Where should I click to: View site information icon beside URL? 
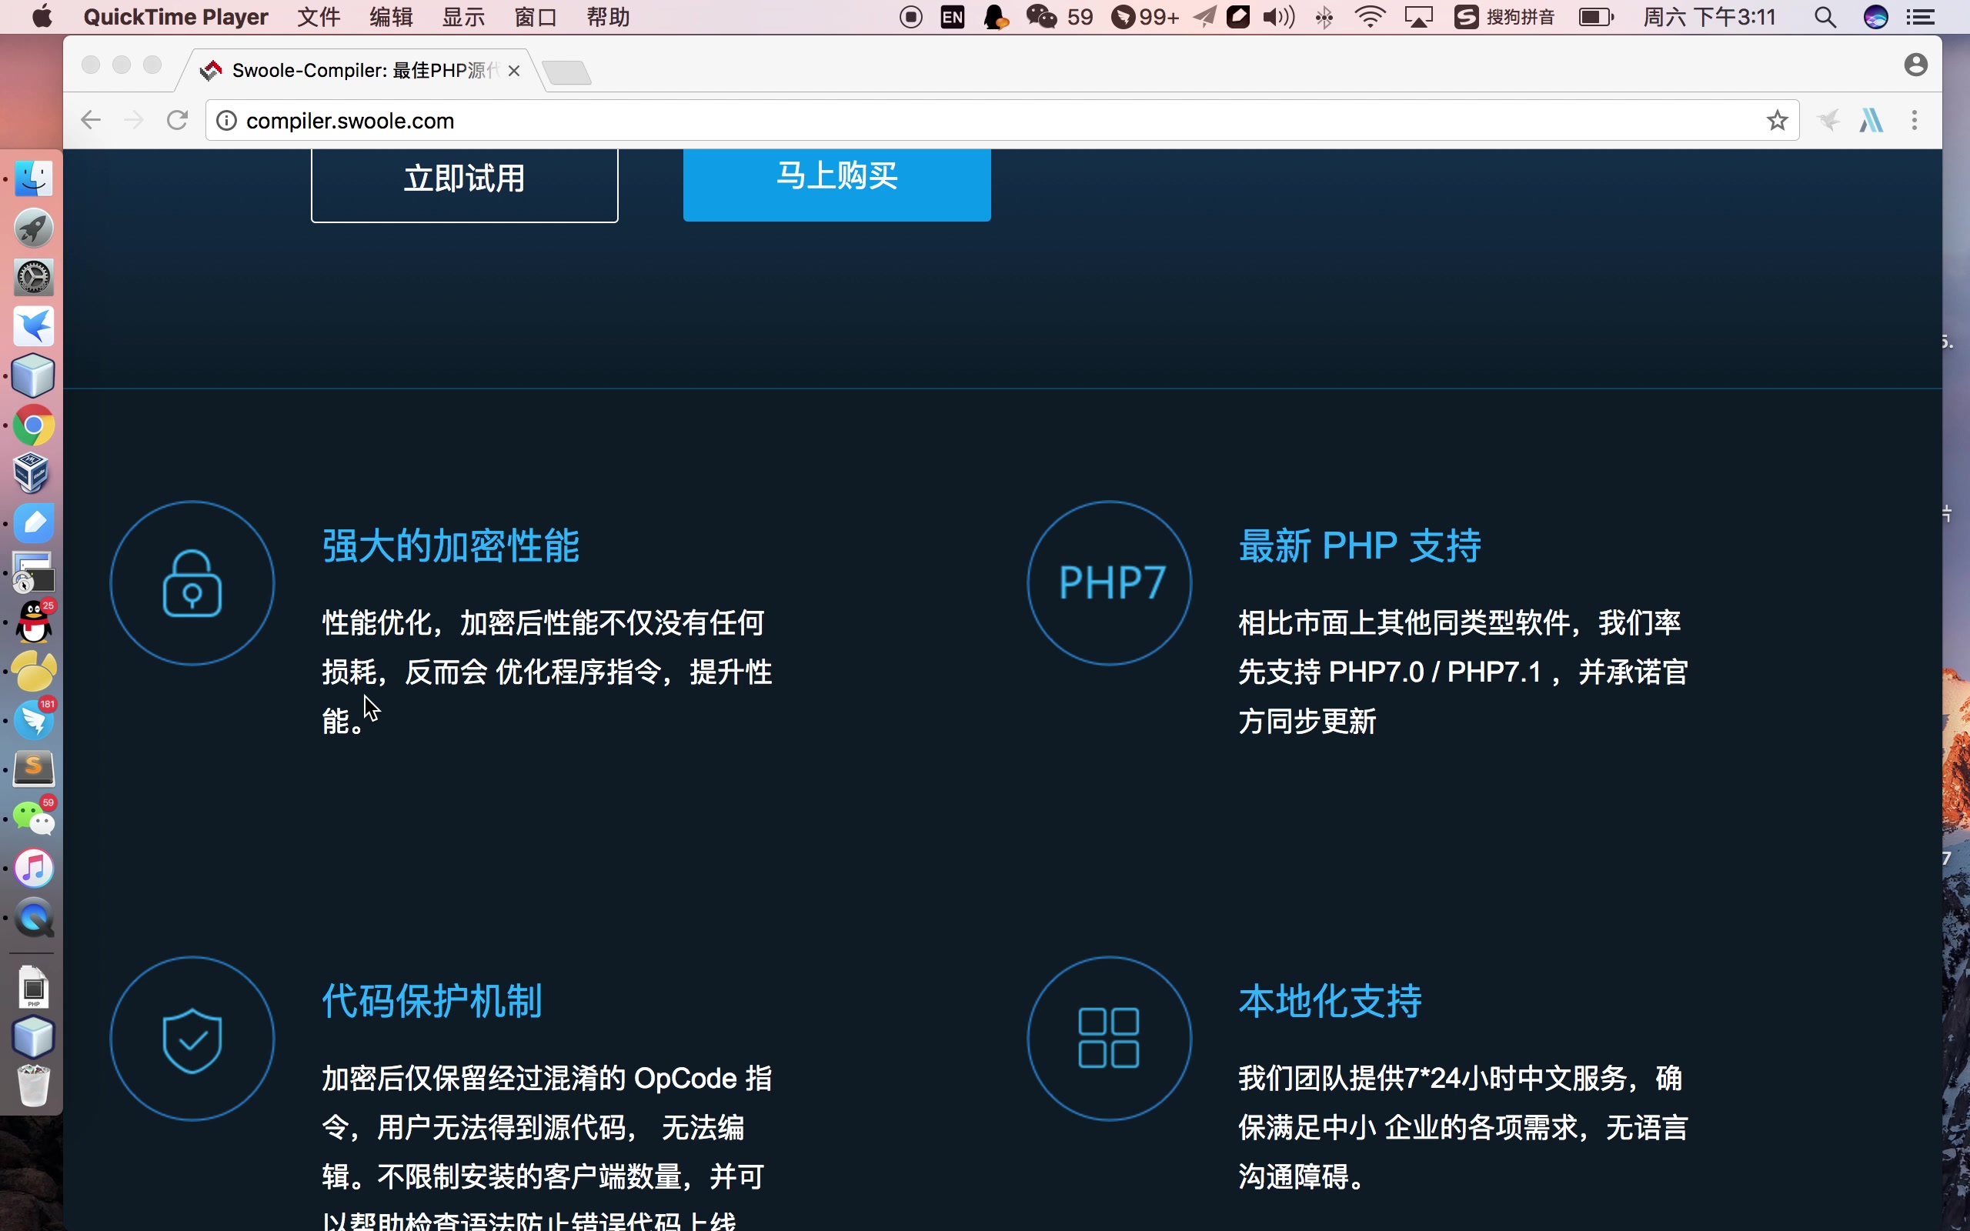pos(226,121)
